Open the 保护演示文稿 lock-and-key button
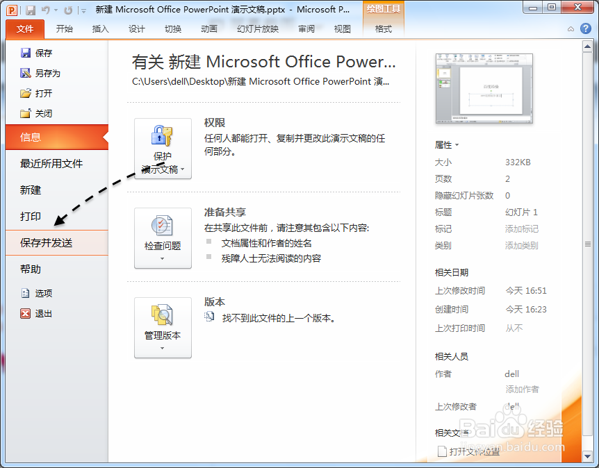 pyautogui.click(x=163, y=149)
